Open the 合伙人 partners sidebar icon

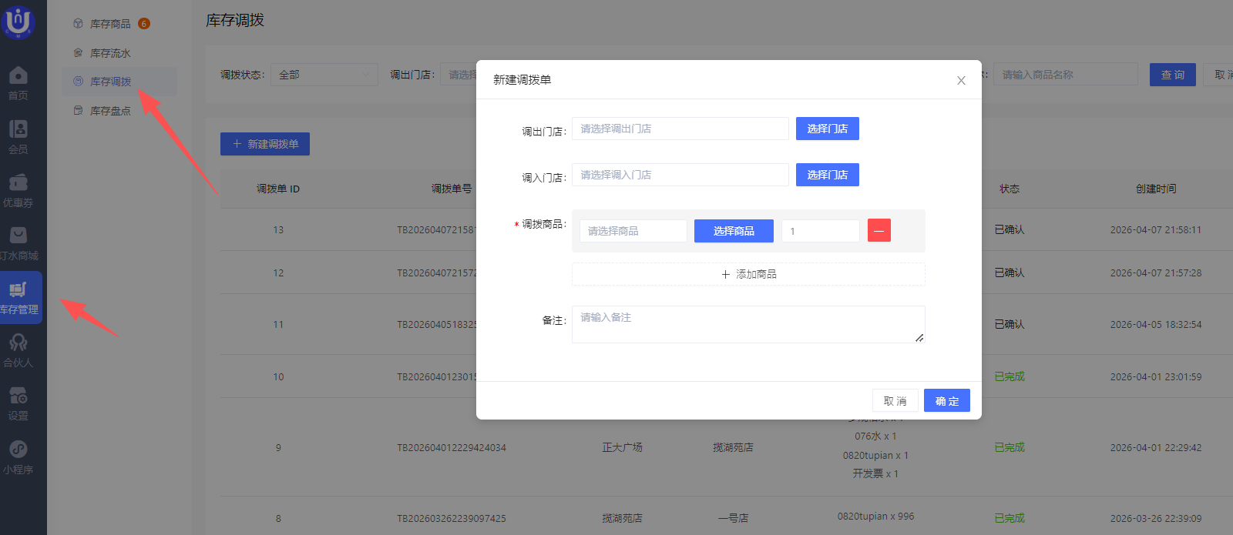coord(18,349)
